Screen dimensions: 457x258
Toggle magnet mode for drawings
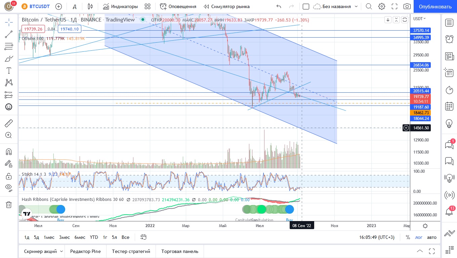pos(9,152)
